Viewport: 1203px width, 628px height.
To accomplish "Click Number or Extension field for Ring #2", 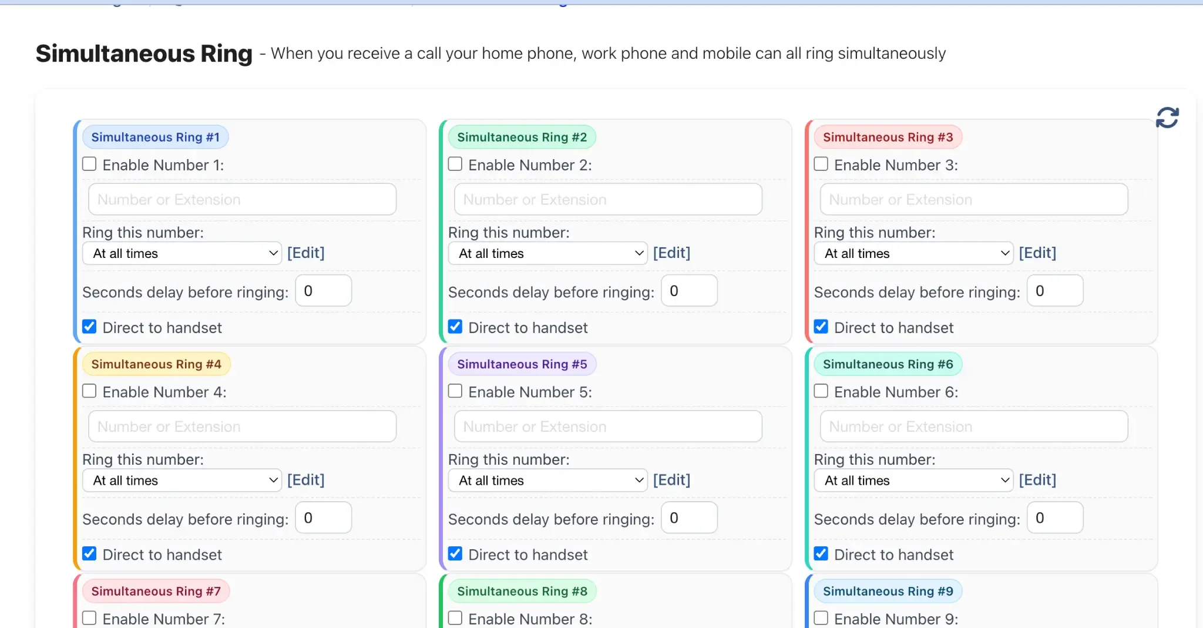I will 608,199.
